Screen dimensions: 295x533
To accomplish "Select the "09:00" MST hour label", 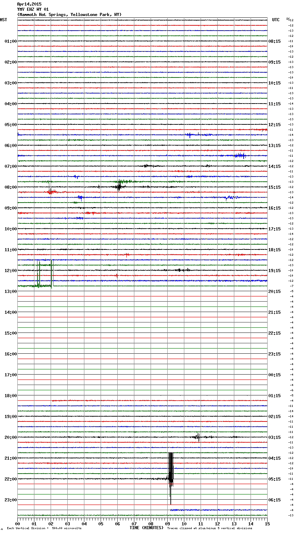I will (x=11, y=208).
